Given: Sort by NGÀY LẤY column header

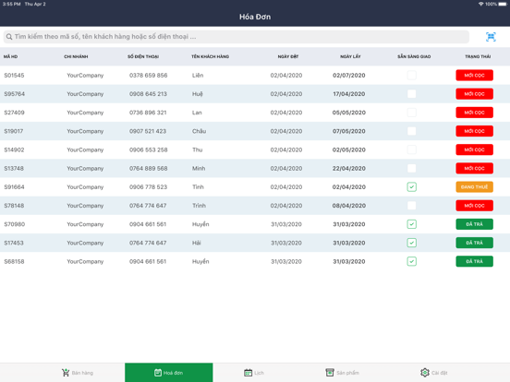Looking at the screenshot, I should point(350,56).
